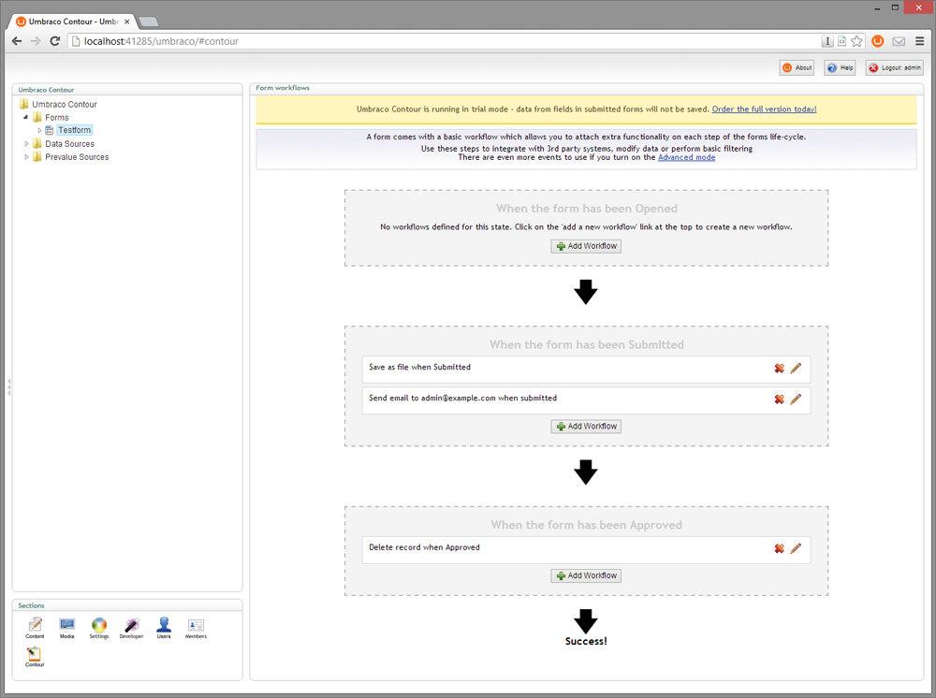This screenshot has height=698, width=936.
Task: Select Prevalue Sources in the tree
Action: (77, 157)
